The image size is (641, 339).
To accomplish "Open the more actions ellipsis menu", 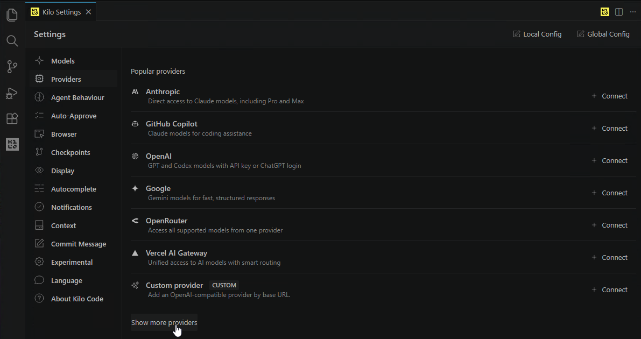I will coord(633,12).
